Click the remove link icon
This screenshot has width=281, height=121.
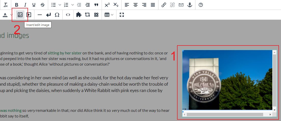[172, 5]
